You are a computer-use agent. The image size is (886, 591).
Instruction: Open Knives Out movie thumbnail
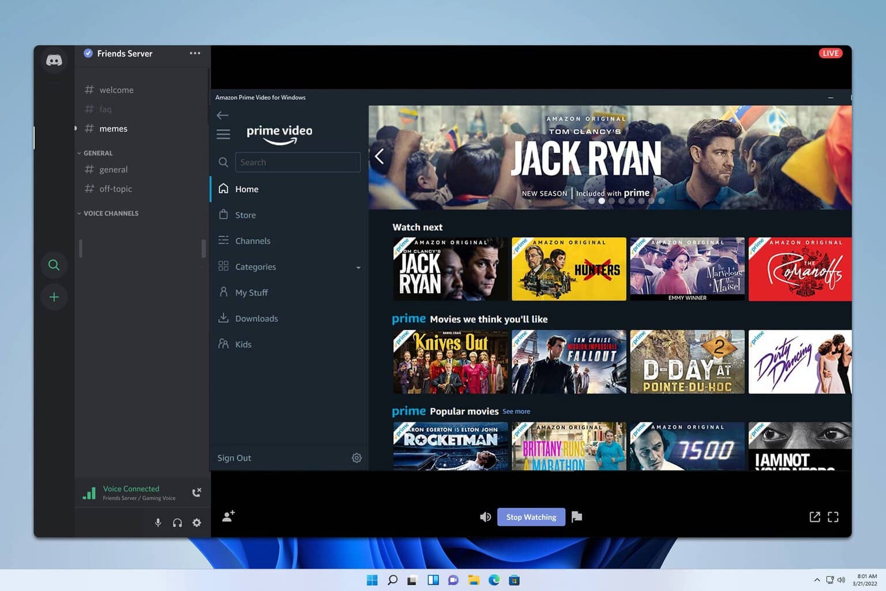click(450, 362)
